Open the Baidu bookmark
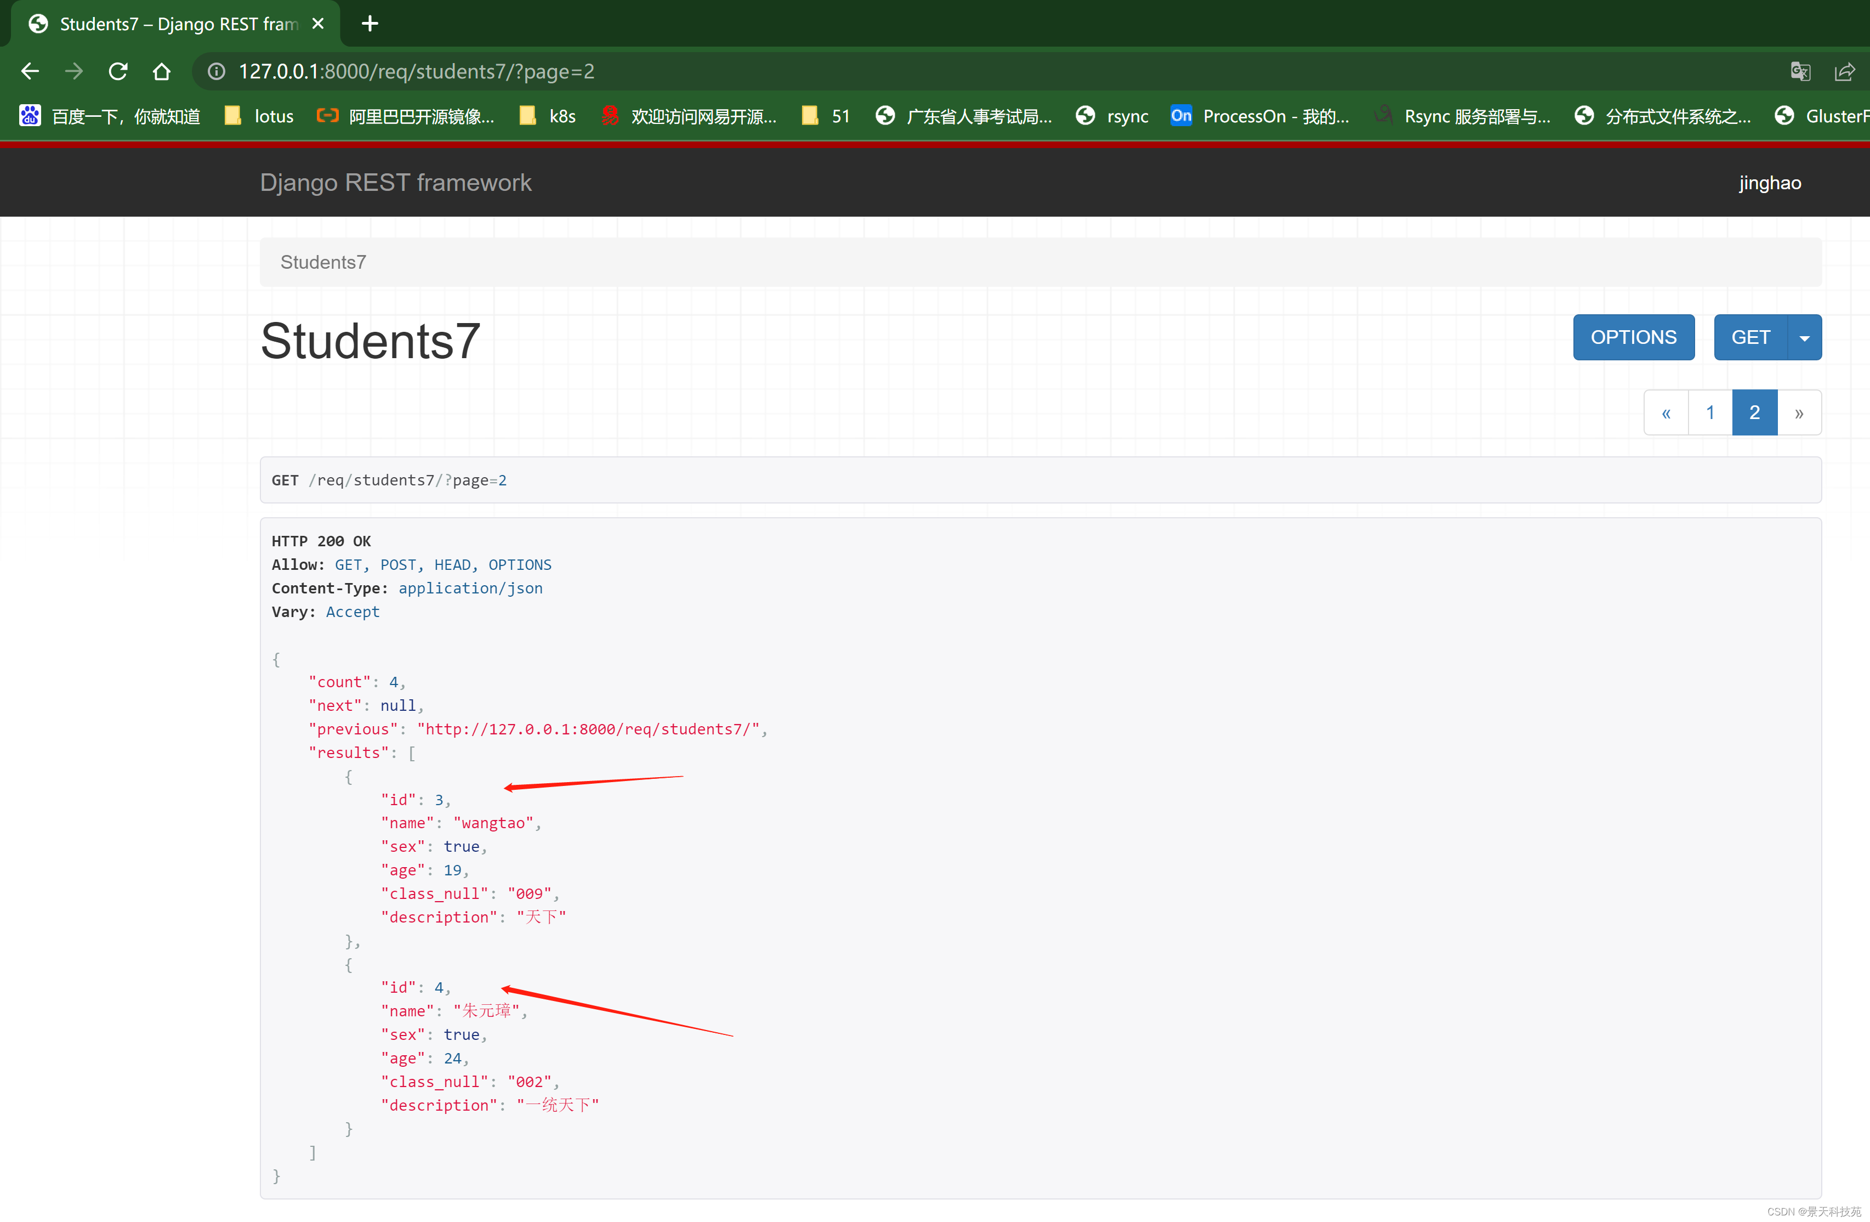1870x1222 pixels. pyautogui.click(x=110, y=116)
